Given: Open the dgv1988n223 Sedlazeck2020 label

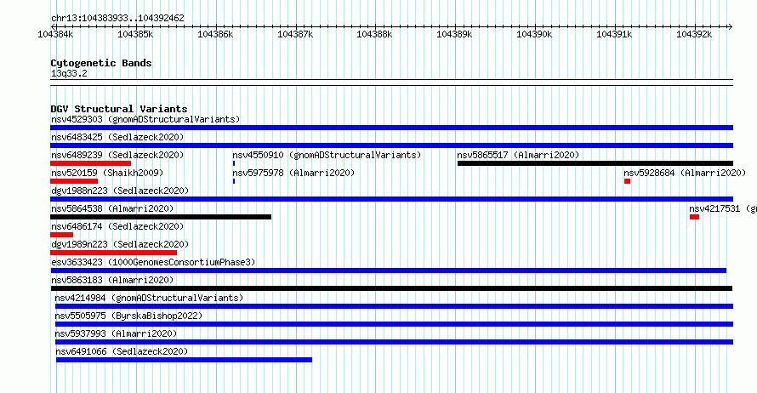Looking at the screenshot, I should click(x=120, y=191).
